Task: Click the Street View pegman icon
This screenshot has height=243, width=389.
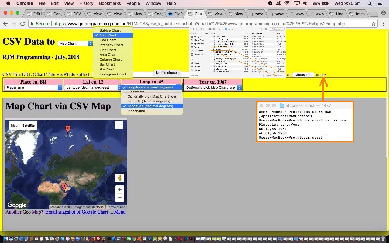Action: [x=119, y=178]
